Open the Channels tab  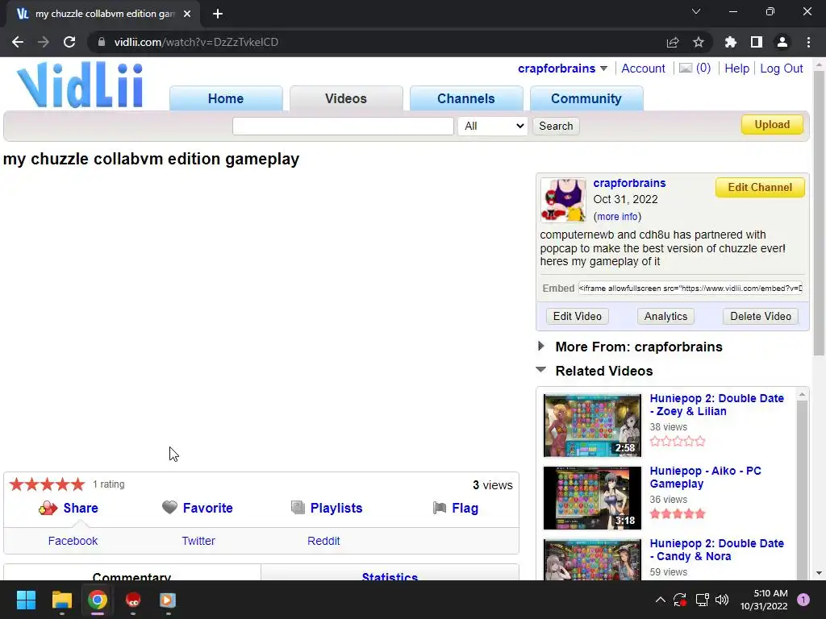pos(466,98)
